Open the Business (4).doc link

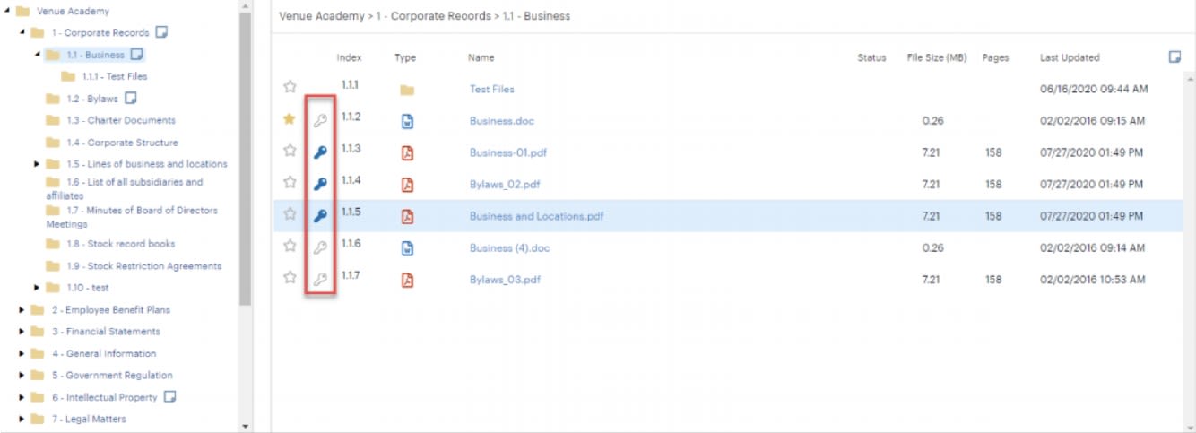[x=509, y=248]
